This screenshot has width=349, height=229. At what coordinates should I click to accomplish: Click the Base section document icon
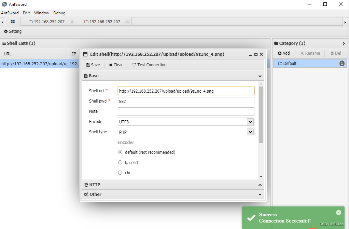coord(86,76)
